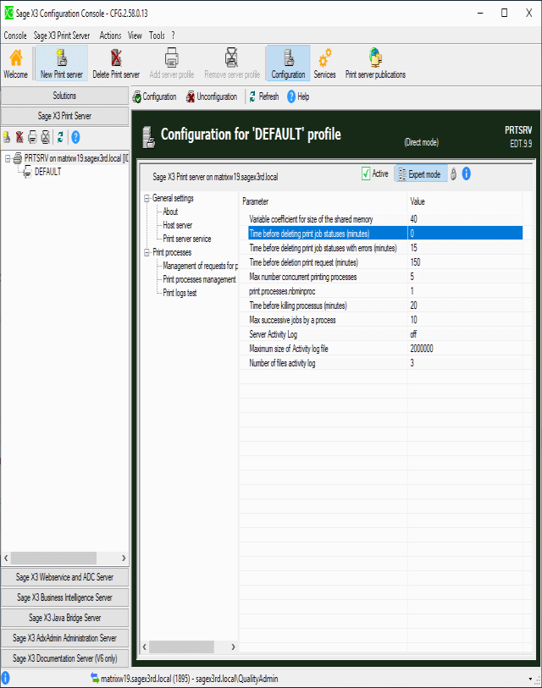Viewport: 542px width, 688px height.
Task: Select Management of requests tree item
Action: pos(200,266)
